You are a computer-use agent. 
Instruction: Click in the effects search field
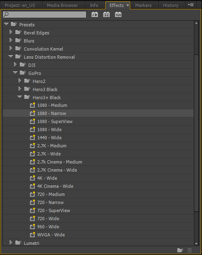click(45, 15)
